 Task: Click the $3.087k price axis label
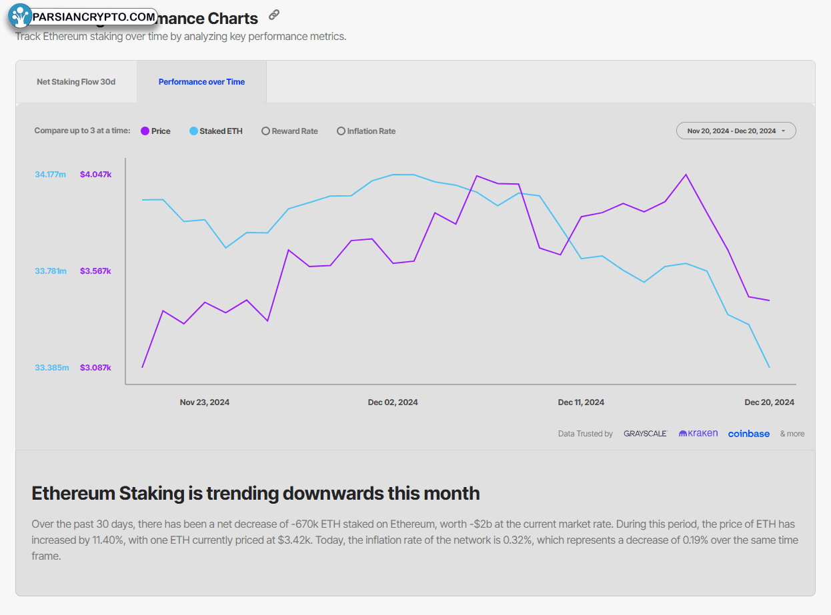click(x=95, y=368)
